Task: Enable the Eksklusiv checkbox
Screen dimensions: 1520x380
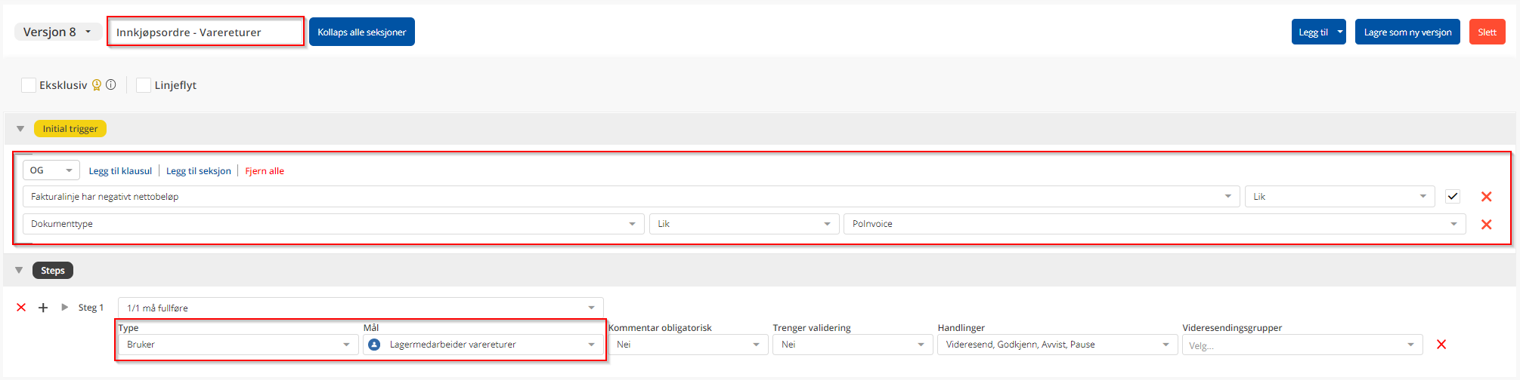Action: [29, 85]
